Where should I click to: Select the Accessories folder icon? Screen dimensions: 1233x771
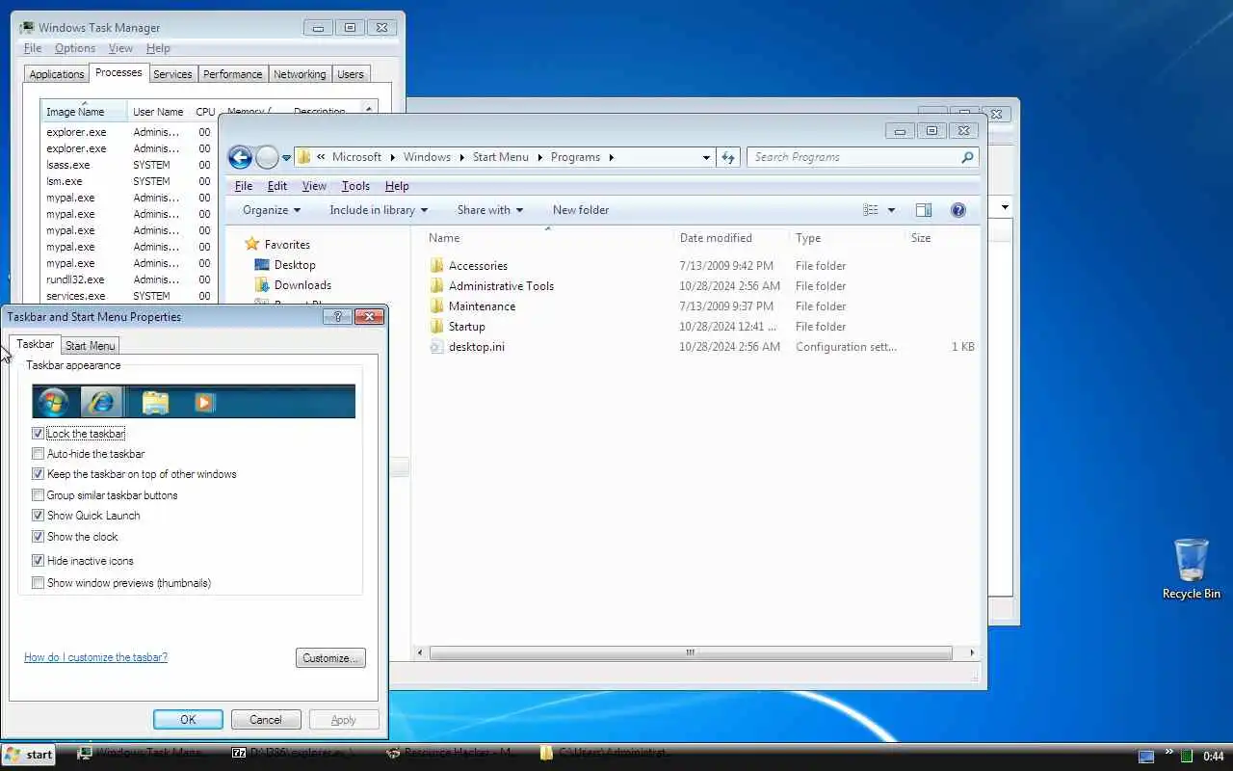(436, 265)
